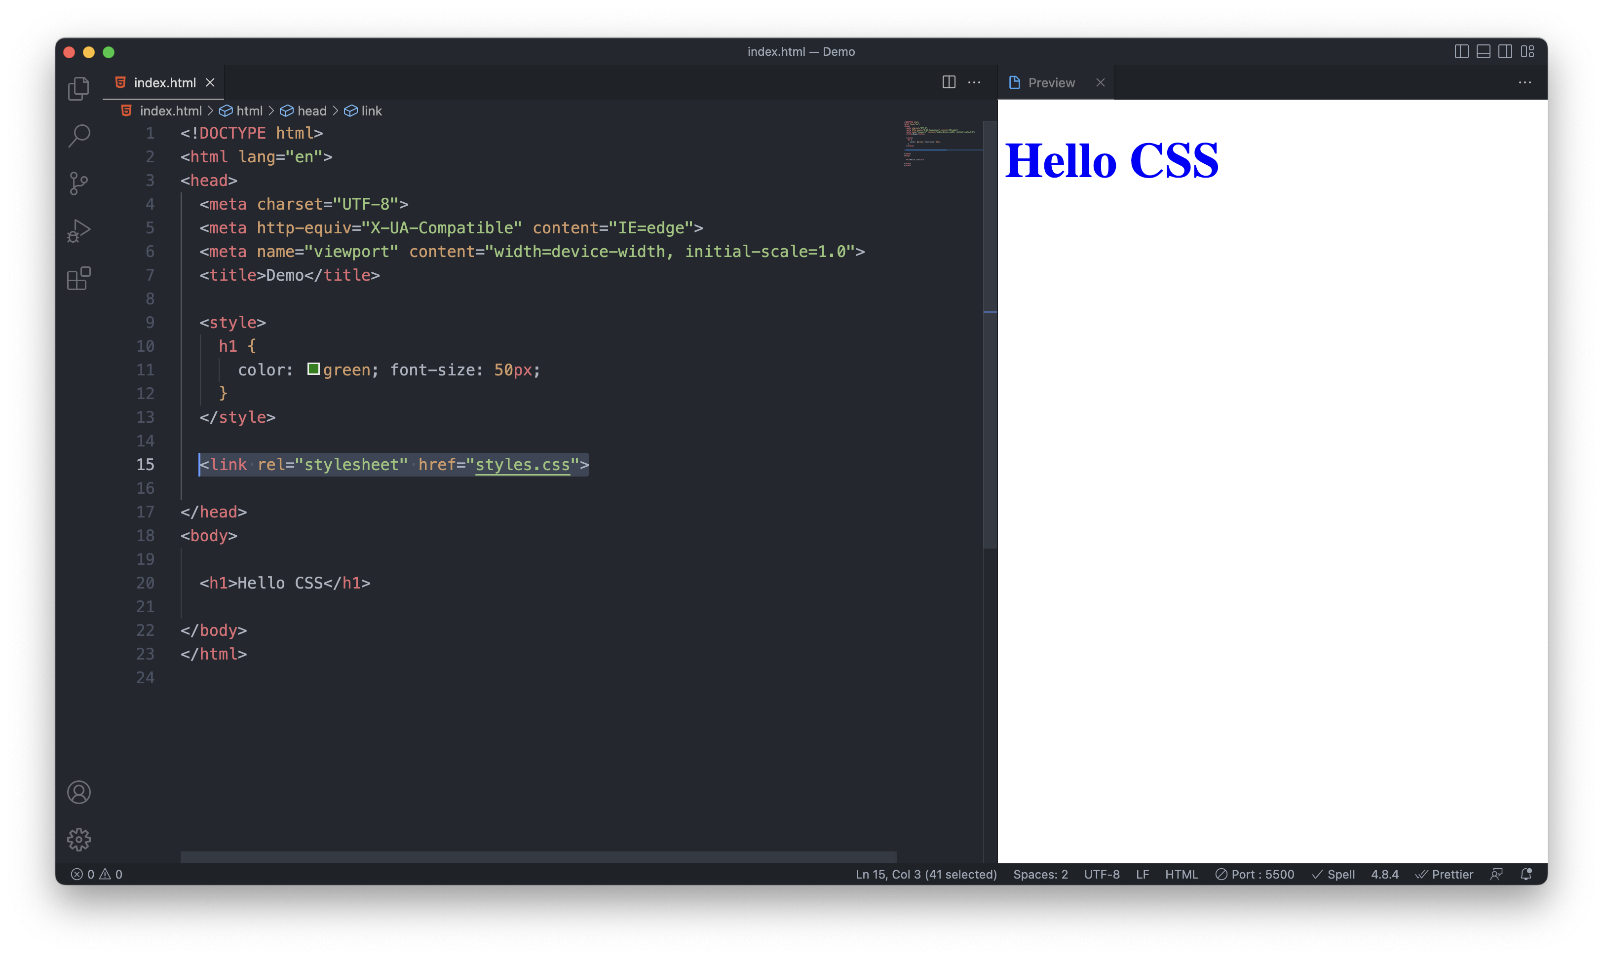
Task: Click green color swatch on line 11
Action: tap(313, 369)
